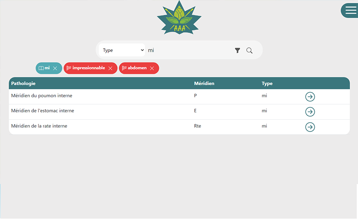This screenshot has height=219, width=358.
Task: Open the arrow for Méridien de l'estomac interne
Action: pos(310,112)
